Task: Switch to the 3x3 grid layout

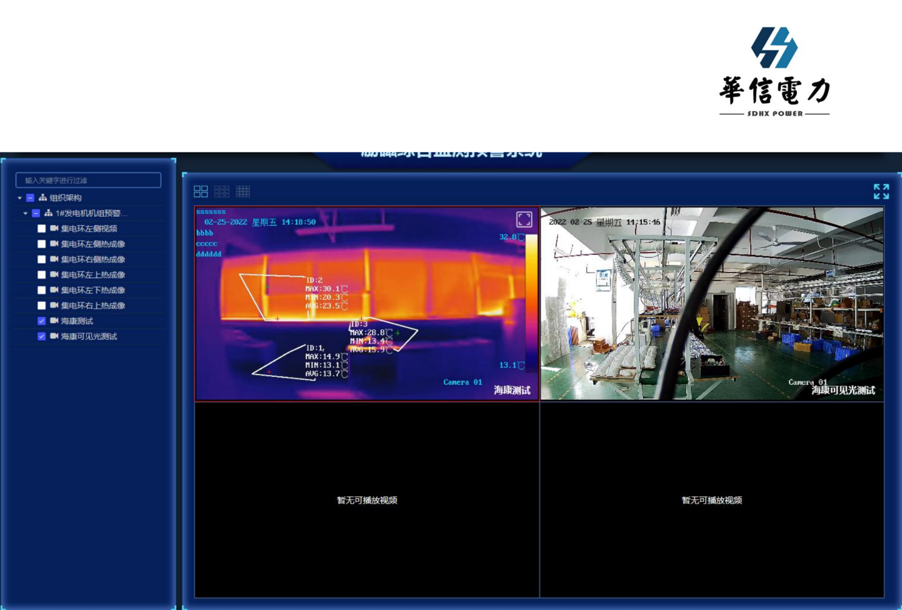Action: (222, 192)
